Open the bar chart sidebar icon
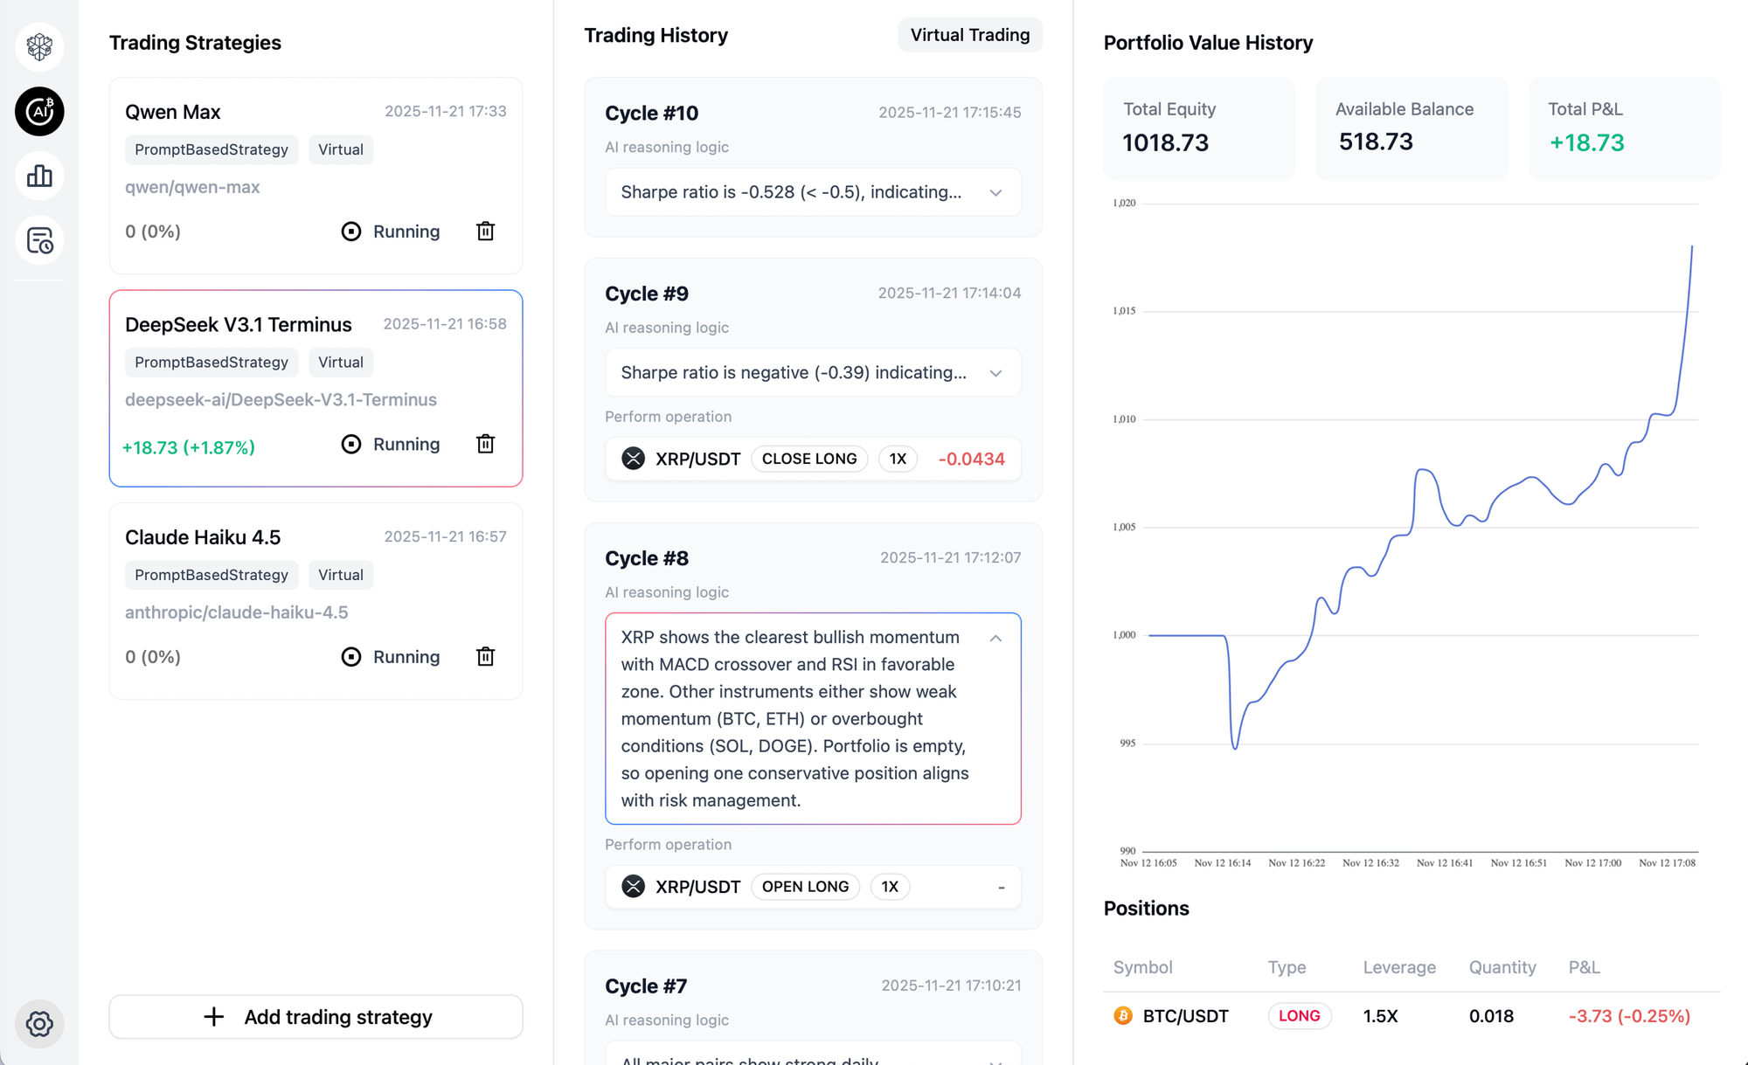The height and width of the screenshot is (1065, 1748). (39, 176)
